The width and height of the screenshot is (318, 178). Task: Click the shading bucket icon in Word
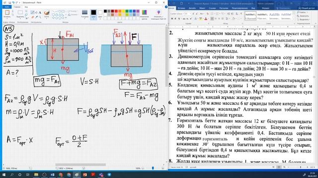point(234,19)
